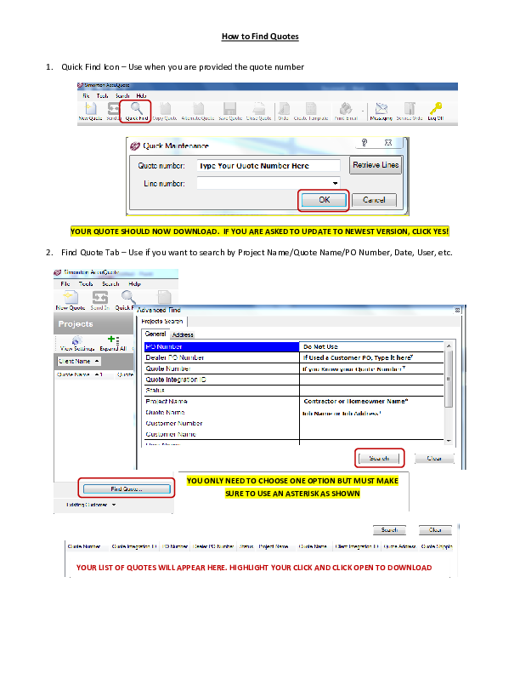Click Project Name column header in results

[x=274, y=546]
